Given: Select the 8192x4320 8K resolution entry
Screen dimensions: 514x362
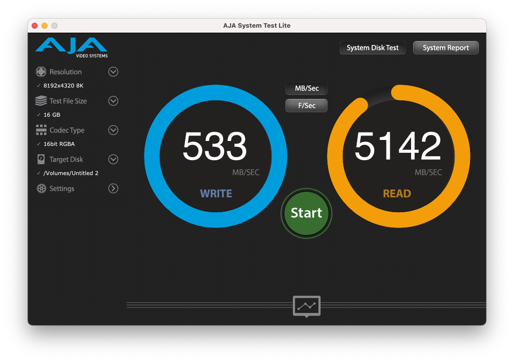Looking at the screenshot, I should point(63,86).
